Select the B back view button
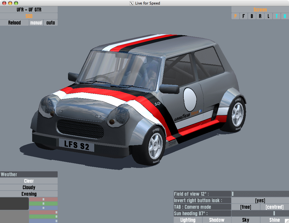The width and height of the screenshot is (289, 223). 252,16
